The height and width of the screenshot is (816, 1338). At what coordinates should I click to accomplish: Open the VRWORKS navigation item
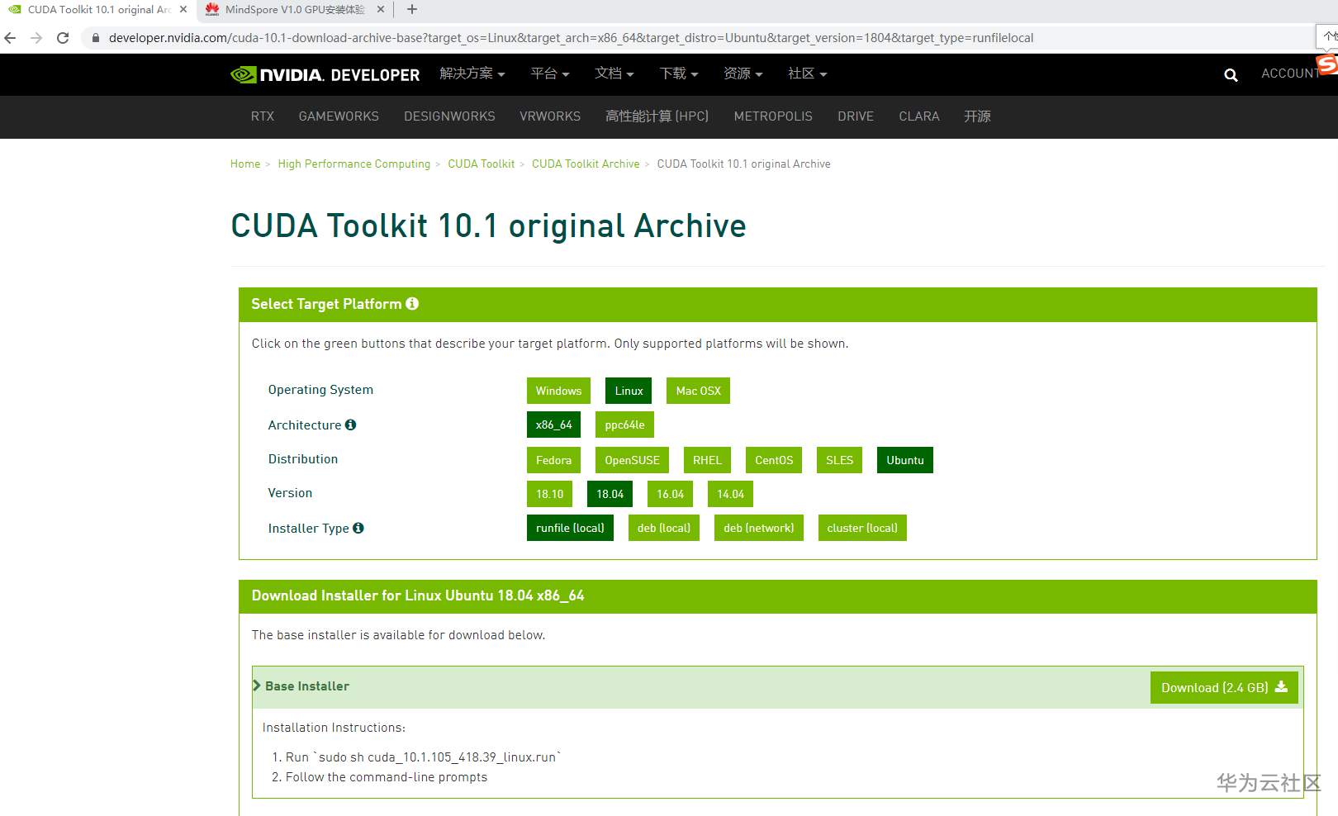coord(550,116)
